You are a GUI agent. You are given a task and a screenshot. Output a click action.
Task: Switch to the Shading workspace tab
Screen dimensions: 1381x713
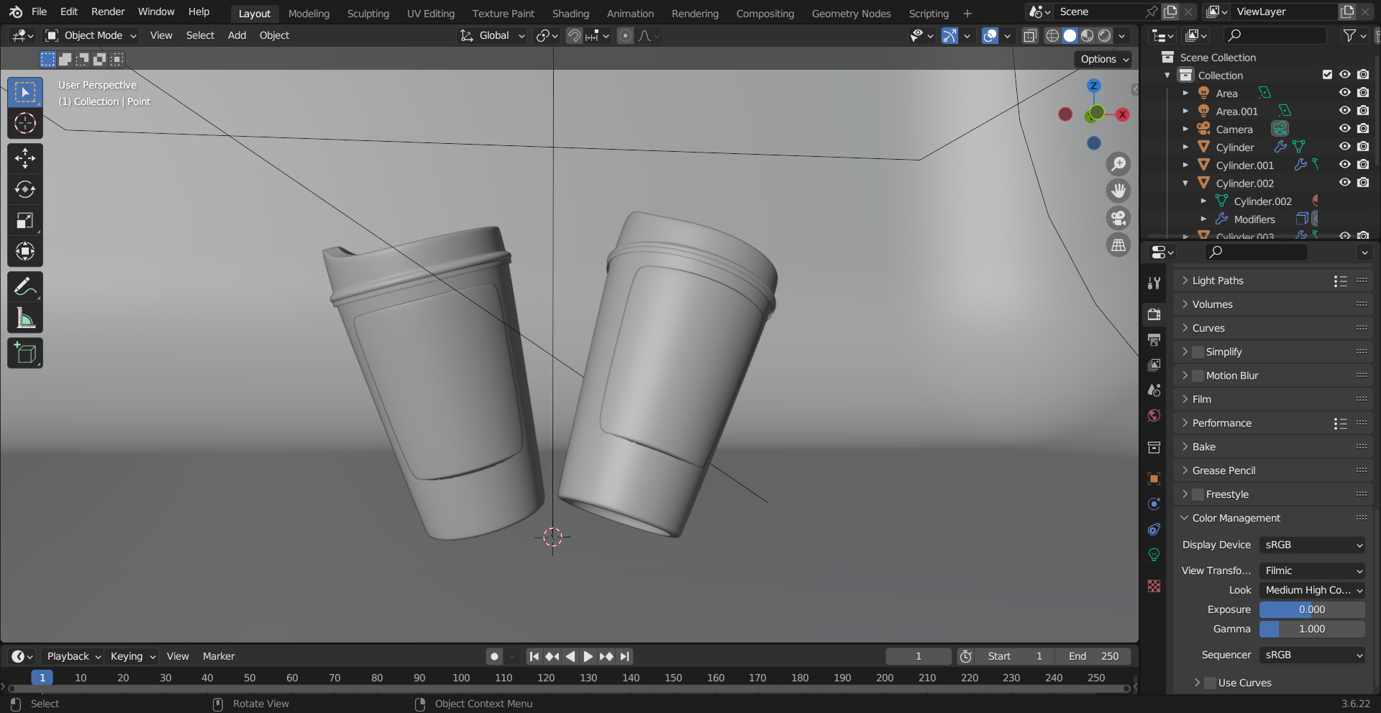tap(570, 13)
